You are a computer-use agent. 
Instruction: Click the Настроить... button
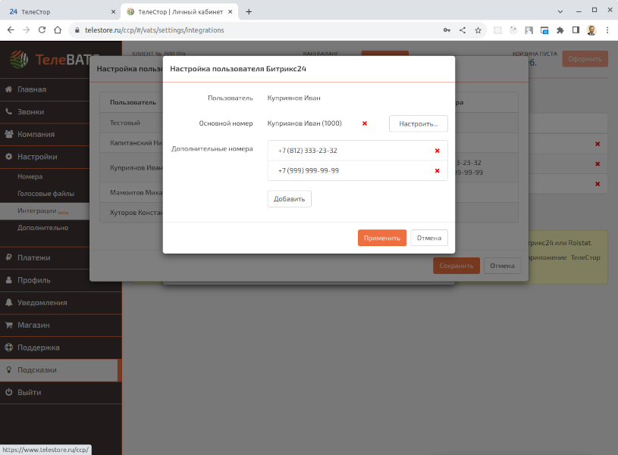coord(418,123)
